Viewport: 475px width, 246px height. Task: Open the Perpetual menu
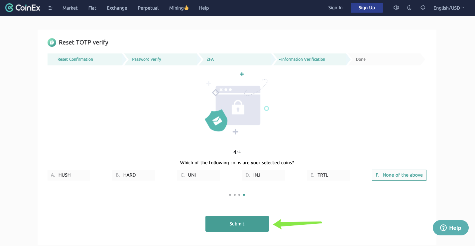(148, 8)
